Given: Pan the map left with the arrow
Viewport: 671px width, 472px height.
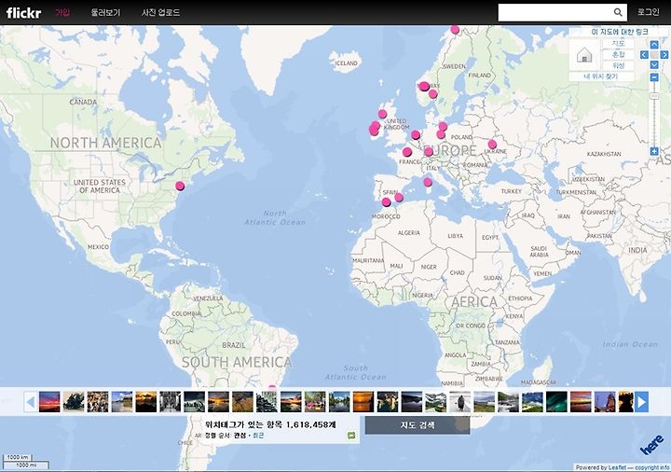Looking at the screenshot, I should coord(644,55).
